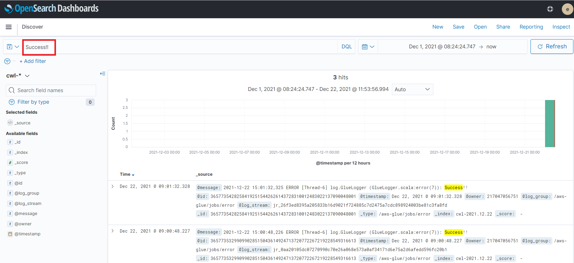Open the hamburger navigation menu
The image size is (574, 263).
coord(9,27)
